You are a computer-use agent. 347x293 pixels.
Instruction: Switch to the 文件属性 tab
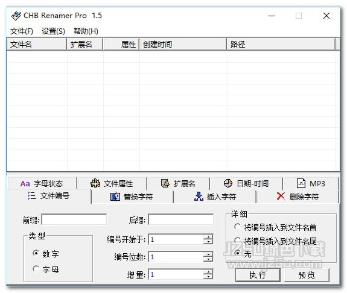112,183
